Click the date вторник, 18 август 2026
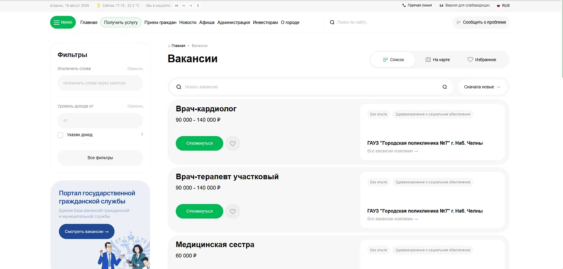Screen dimensions: 563x269 point(69,6)
